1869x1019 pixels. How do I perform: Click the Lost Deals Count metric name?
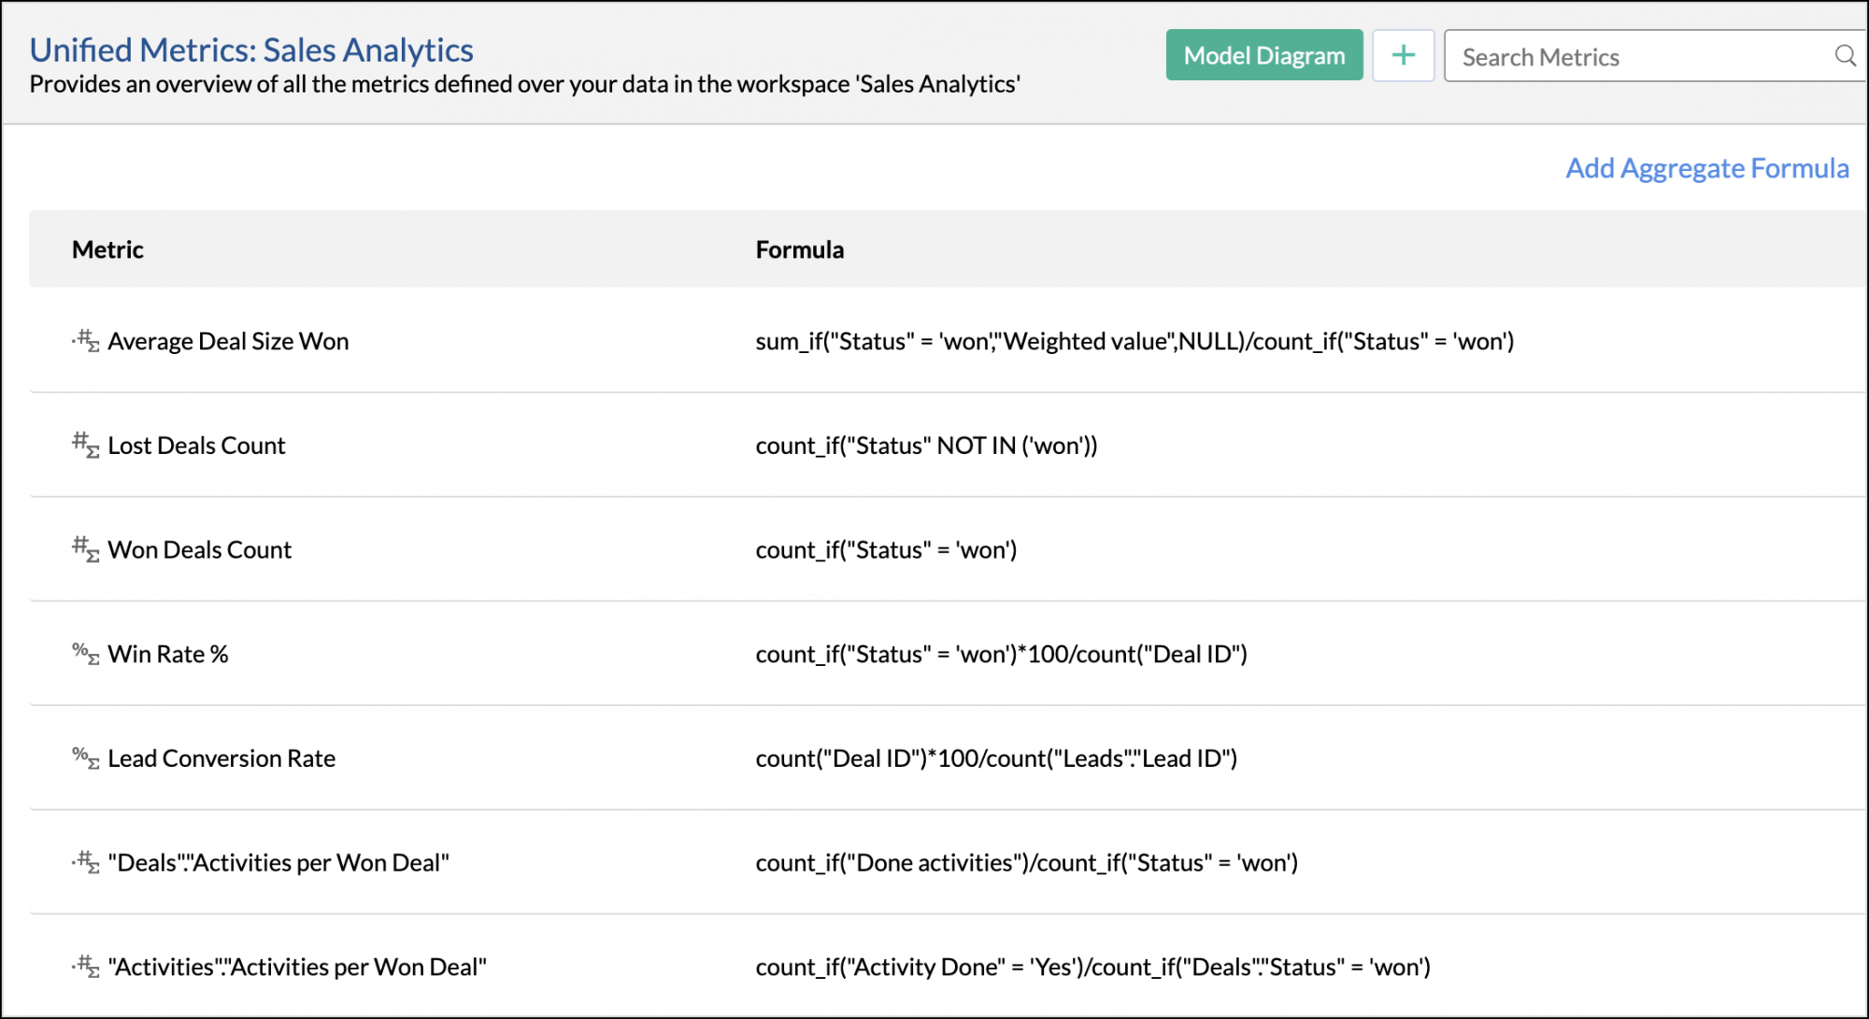tap(196, 445)
